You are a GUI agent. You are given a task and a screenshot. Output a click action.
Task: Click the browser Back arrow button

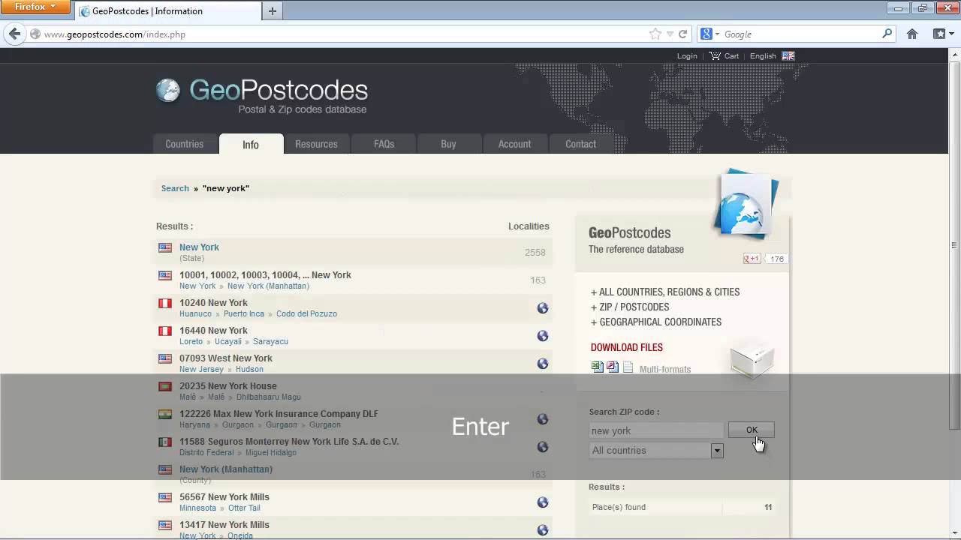tap(14, 34)
